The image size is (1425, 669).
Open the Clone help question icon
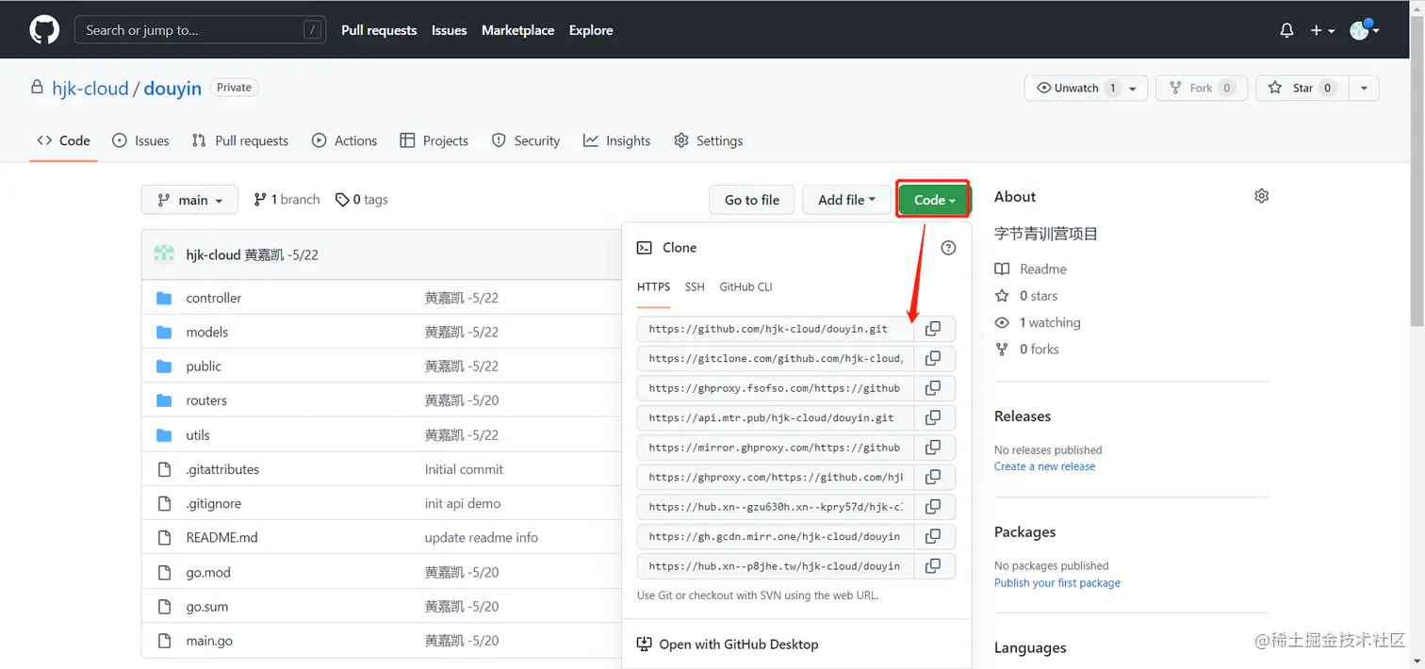(948, 248)
